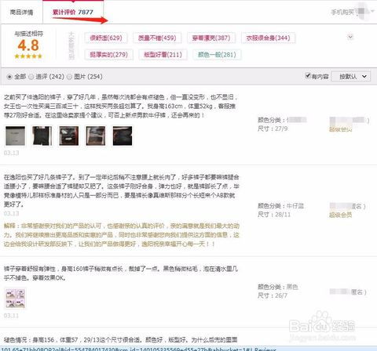Toggle the 有内容 checkbox
This screenshot has height=351, width=377.
(308, 75)
